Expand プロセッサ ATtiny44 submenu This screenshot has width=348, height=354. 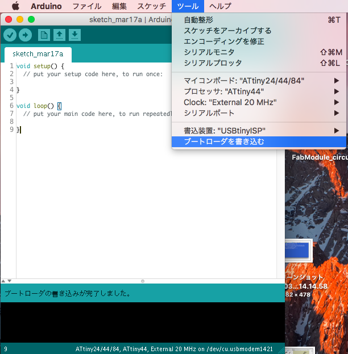click(259, 91)
